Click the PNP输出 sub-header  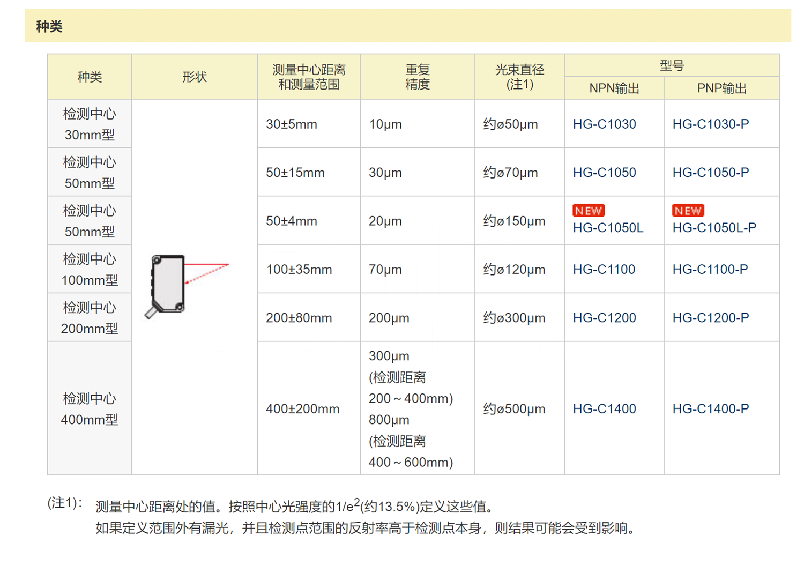coord(721,88)
